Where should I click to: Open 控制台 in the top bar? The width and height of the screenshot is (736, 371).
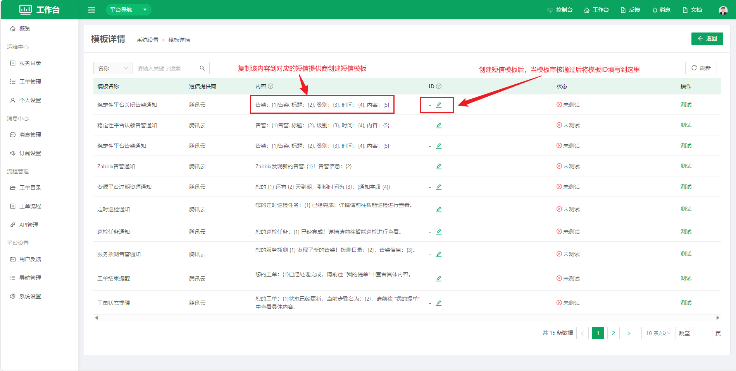(560, 10)
